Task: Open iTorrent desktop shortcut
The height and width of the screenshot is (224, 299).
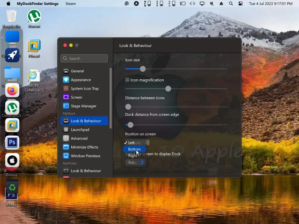Action: [x=34, y=19]
